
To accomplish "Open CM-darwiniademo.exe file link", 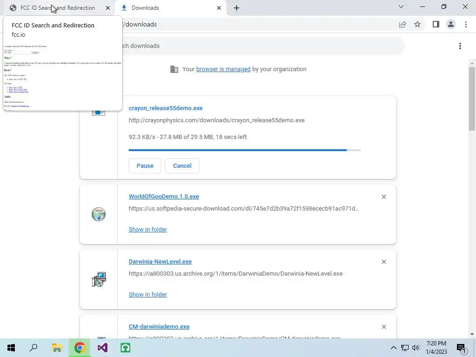I will click(159, 327).
